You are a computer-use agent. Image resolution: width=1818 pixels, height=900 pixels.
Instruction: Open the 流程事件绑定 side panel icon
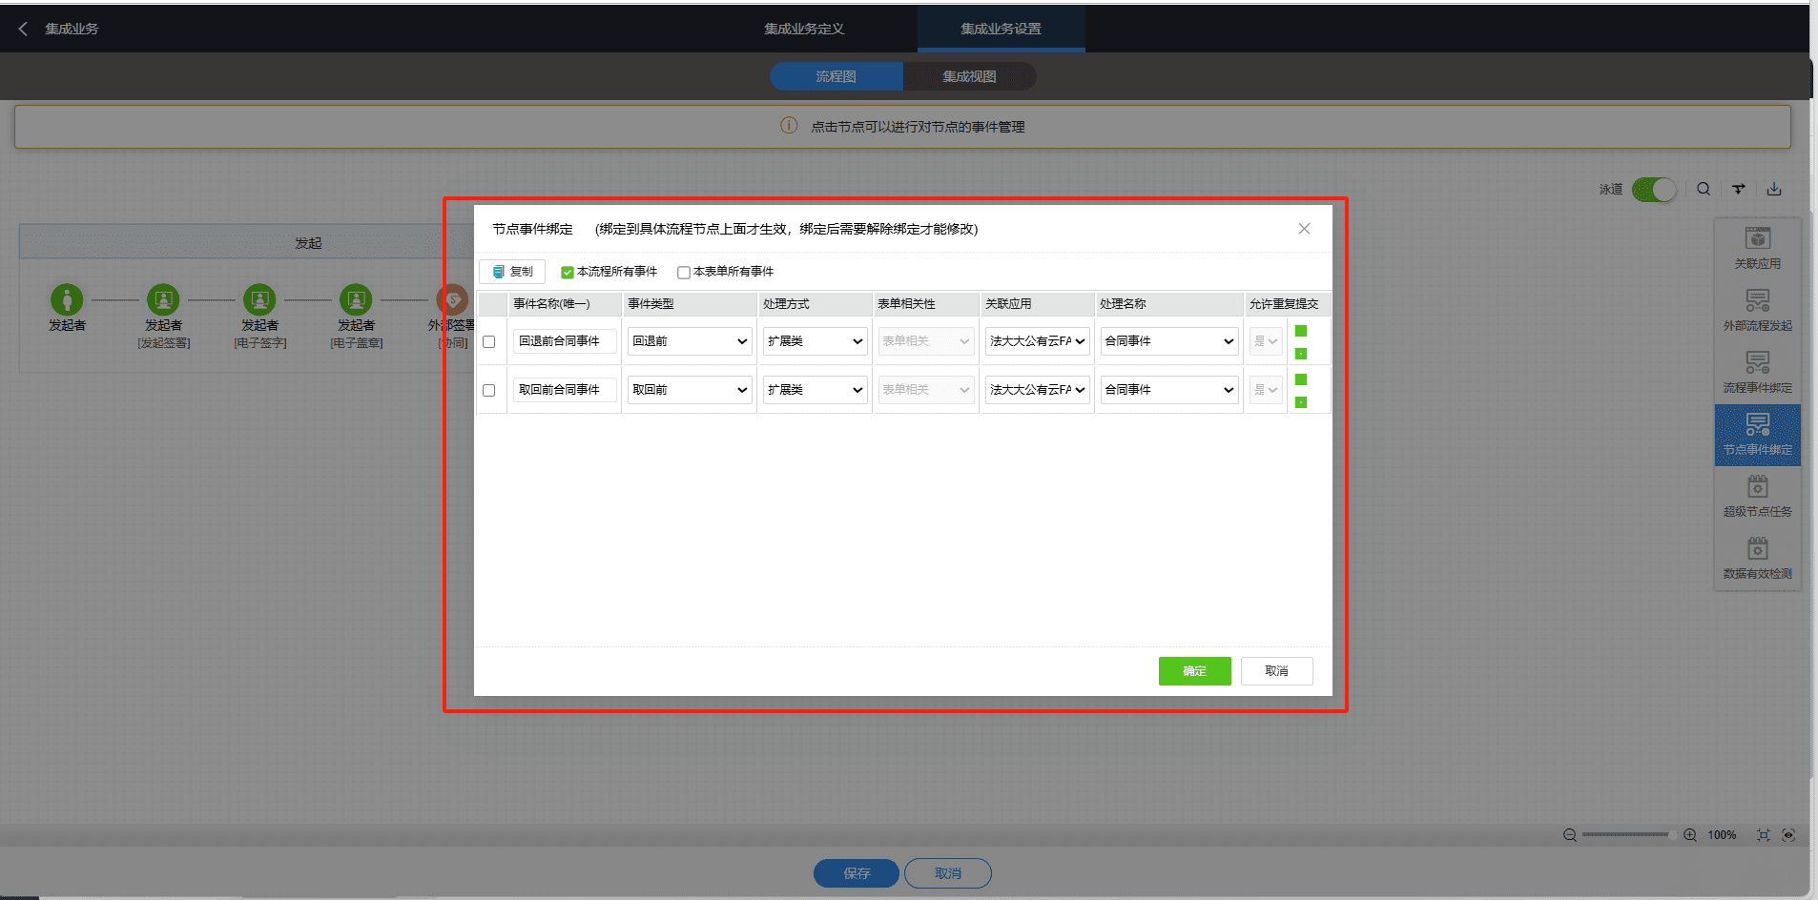tap(1757, 372)
